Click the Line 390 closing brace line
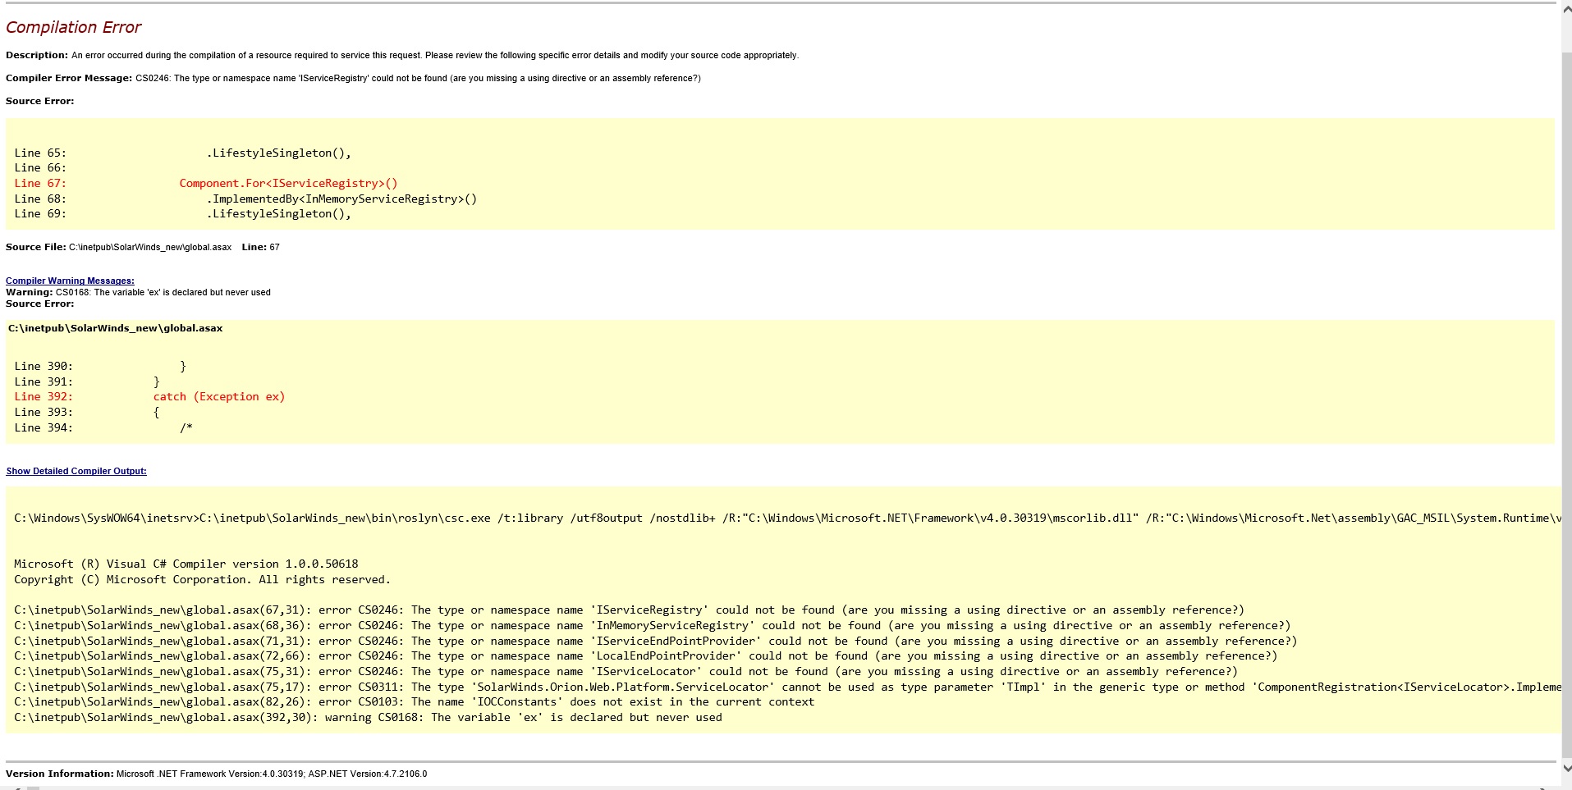The height and width of the screenshot is (790, 1572). [100, 367]
